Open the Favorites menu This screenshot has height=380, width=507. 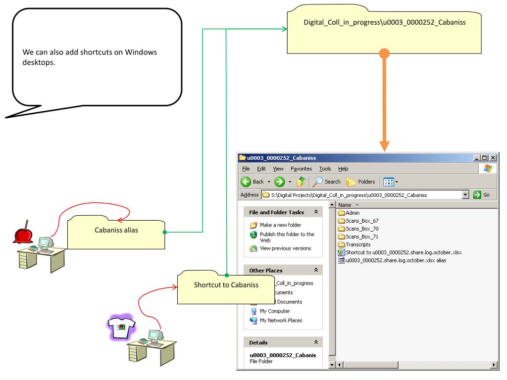click(301, 169)
